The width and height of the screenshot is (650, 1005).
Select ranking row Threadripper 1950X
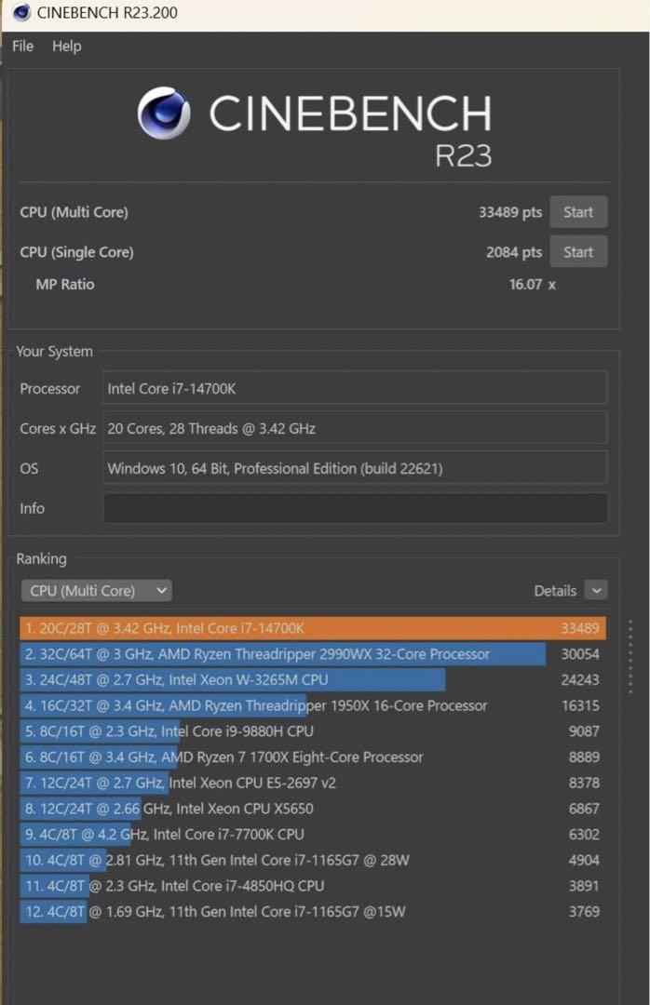pyautogui.click(x=313, y=705)
